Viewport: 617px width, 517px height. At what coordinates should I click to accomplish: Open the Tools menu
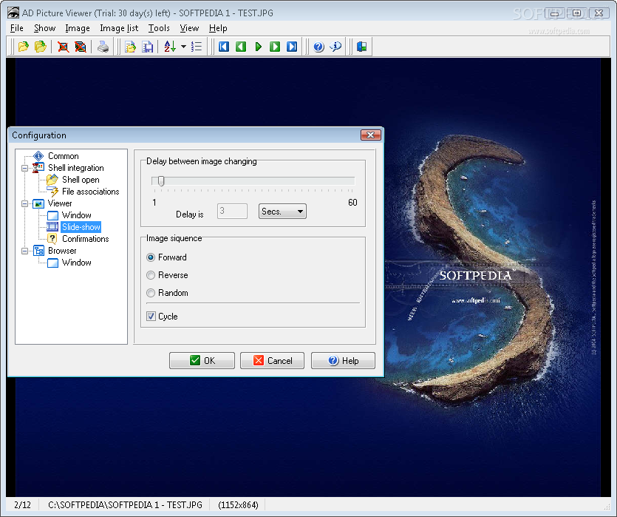click(159, 28)
